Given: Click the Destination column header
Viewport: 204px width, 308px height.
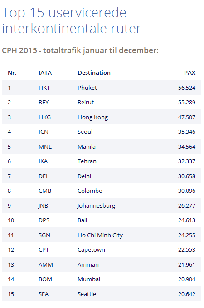Looking at the screenshot, I should [x=94, y=73].
